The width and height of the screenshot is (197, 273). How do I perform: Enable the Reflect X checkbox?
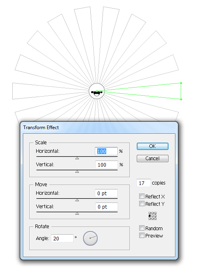point(142,196)
